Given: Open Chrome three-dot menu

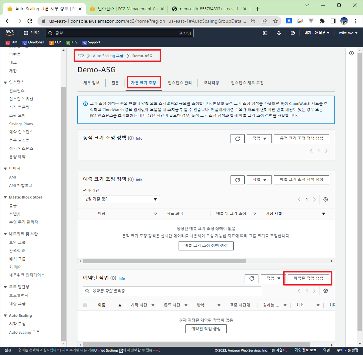Looking at the screenshot, I should [x=355, y=21].
